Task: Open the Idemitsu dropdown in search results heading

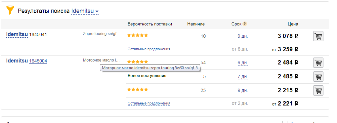Action: pos(85,11)
